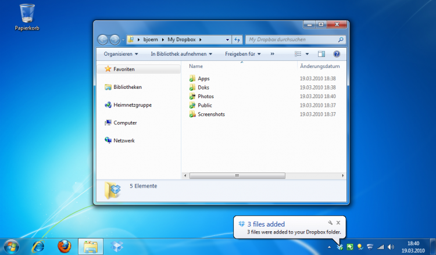Screen dimensions: 436x255
Task: Minimize the My Dropbox window
Action: [x=309, y=24]
